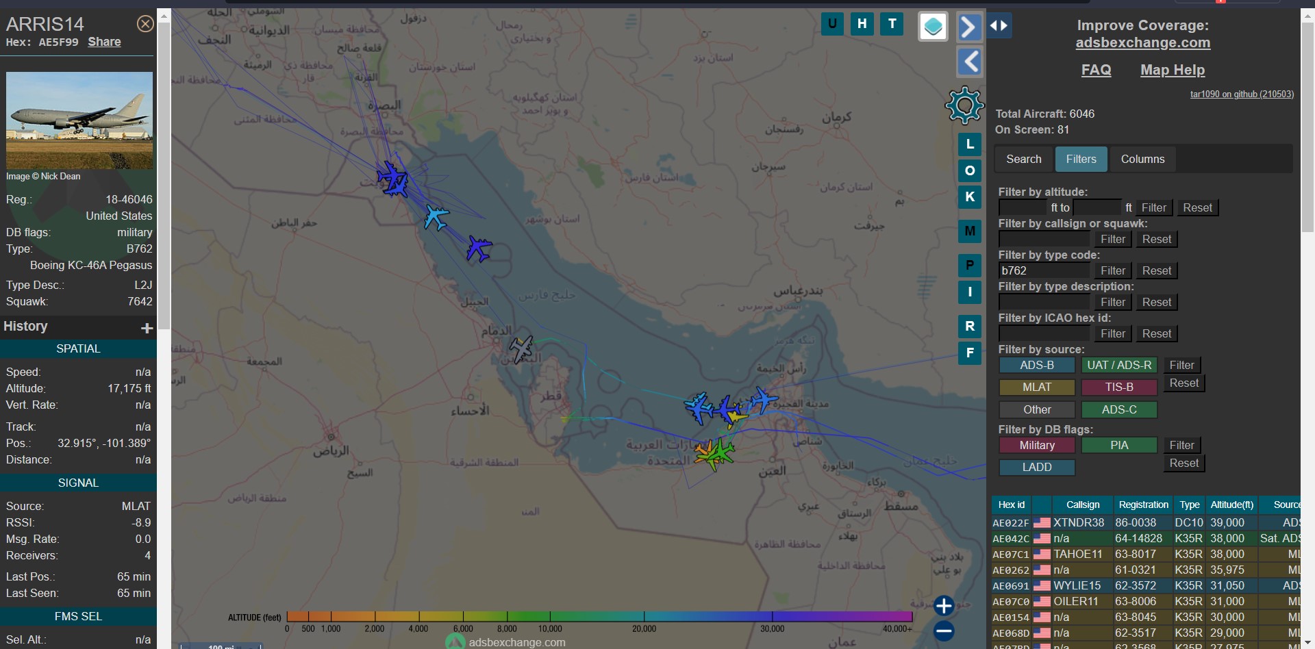Click the U map toggle button
Image resolution: width=1315 pixels, height=649 pixels.
click(832, 24)
